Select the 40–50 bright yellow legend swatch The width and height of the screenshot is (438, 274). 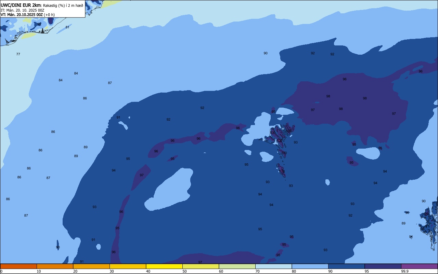click(x=164, y=266)
